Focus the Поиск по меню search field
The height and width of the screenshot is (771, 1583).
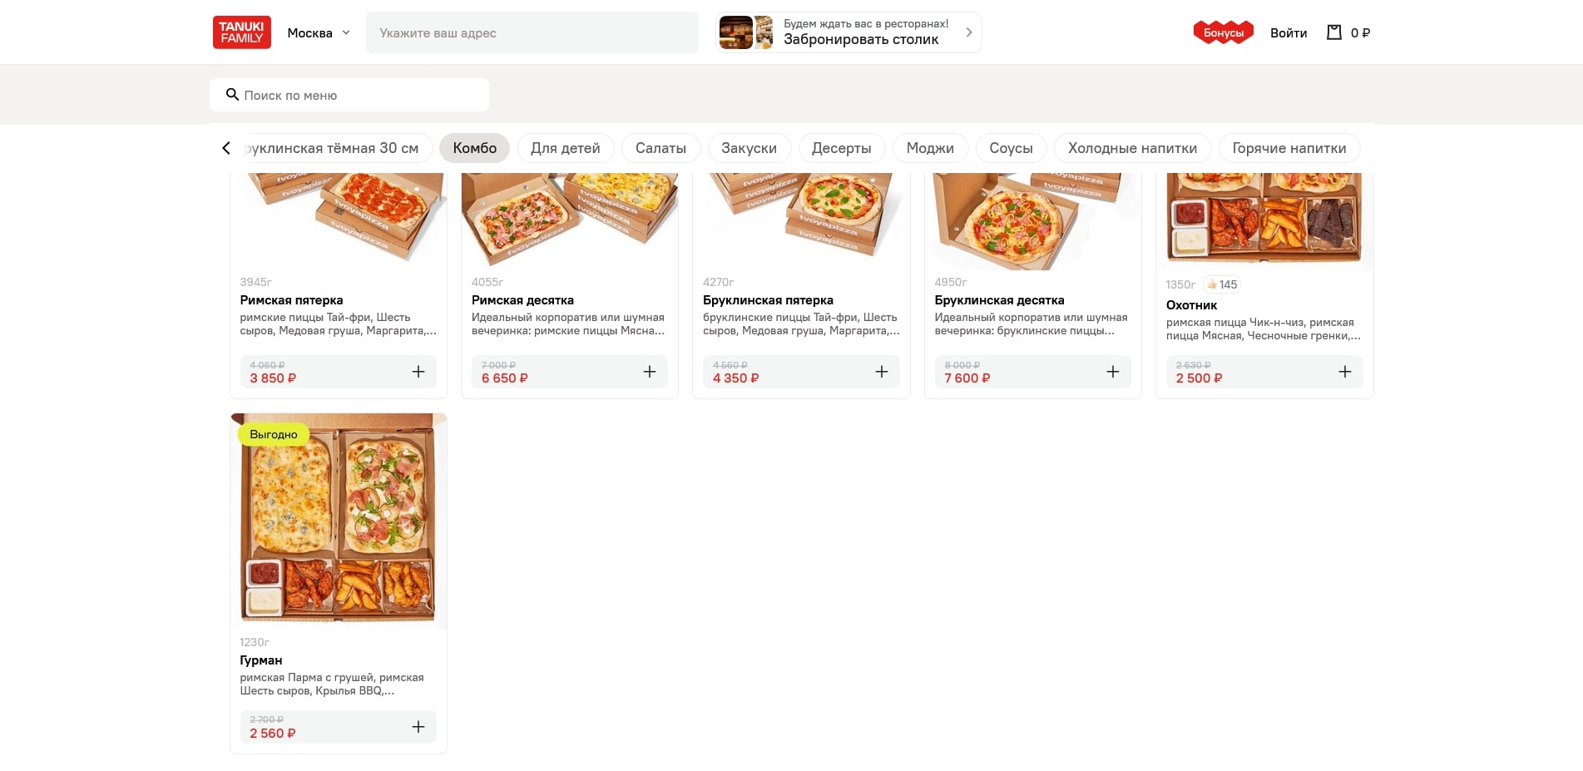click(x=358, y=96)
